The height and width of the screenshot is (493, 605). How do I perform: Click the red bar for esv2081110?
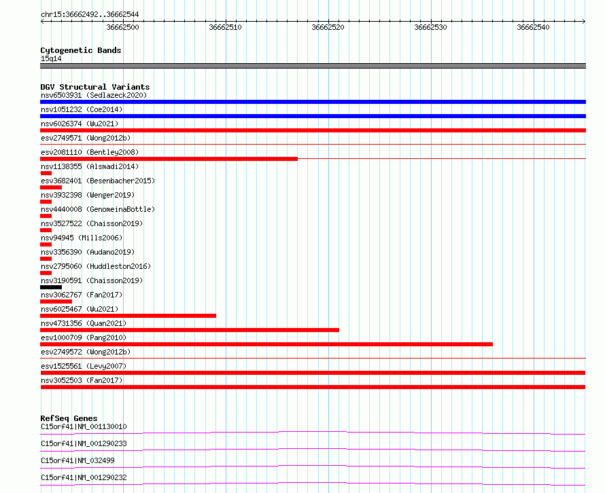(169, 159)
